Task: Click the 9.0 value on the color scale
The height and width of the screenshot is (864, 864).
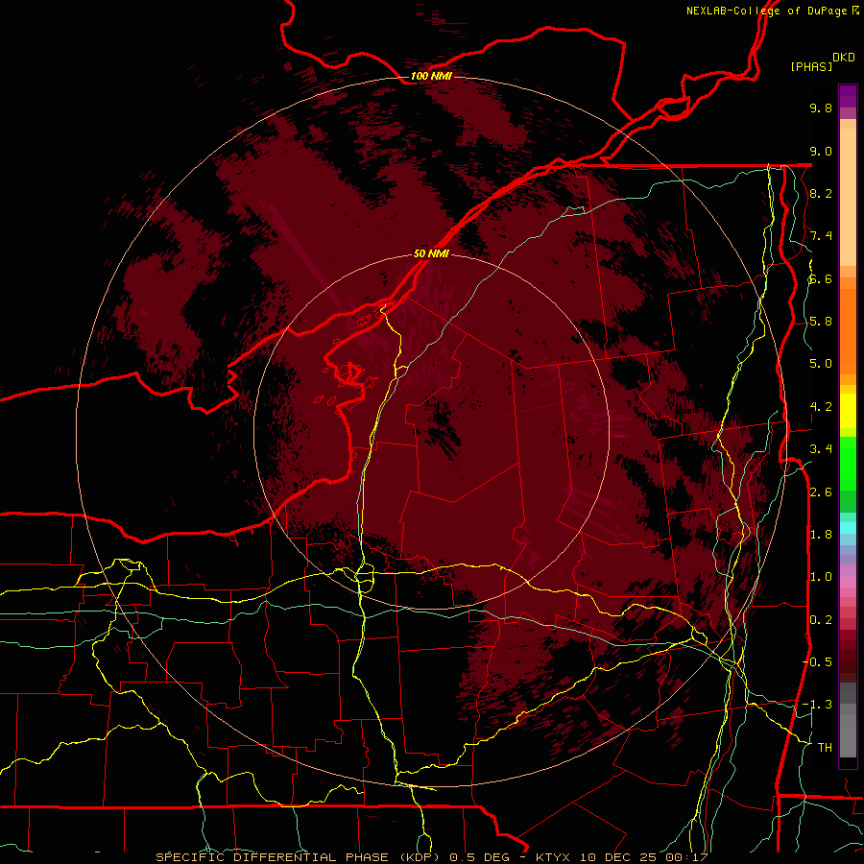Action: pyautogui.click(x=821, y=151)
